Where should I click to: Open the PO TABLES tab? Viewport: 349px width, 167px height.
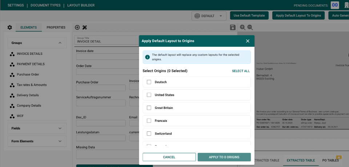click(331, 160)
